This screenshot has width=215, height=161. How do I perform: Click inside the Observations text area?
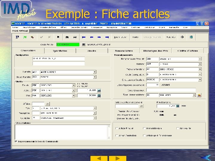click(61, 132)
